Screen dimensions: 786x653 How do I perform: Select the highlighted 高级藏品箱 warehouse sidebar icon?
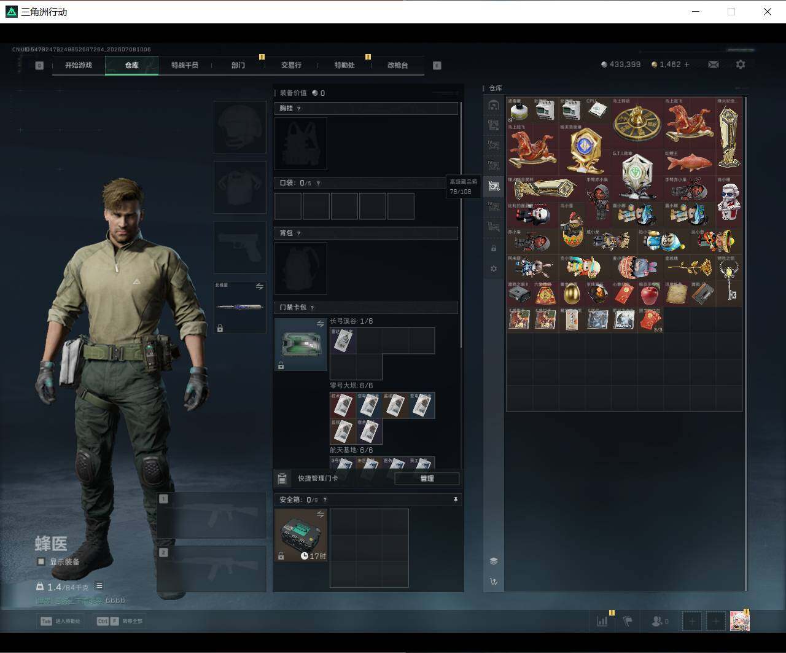494,186
